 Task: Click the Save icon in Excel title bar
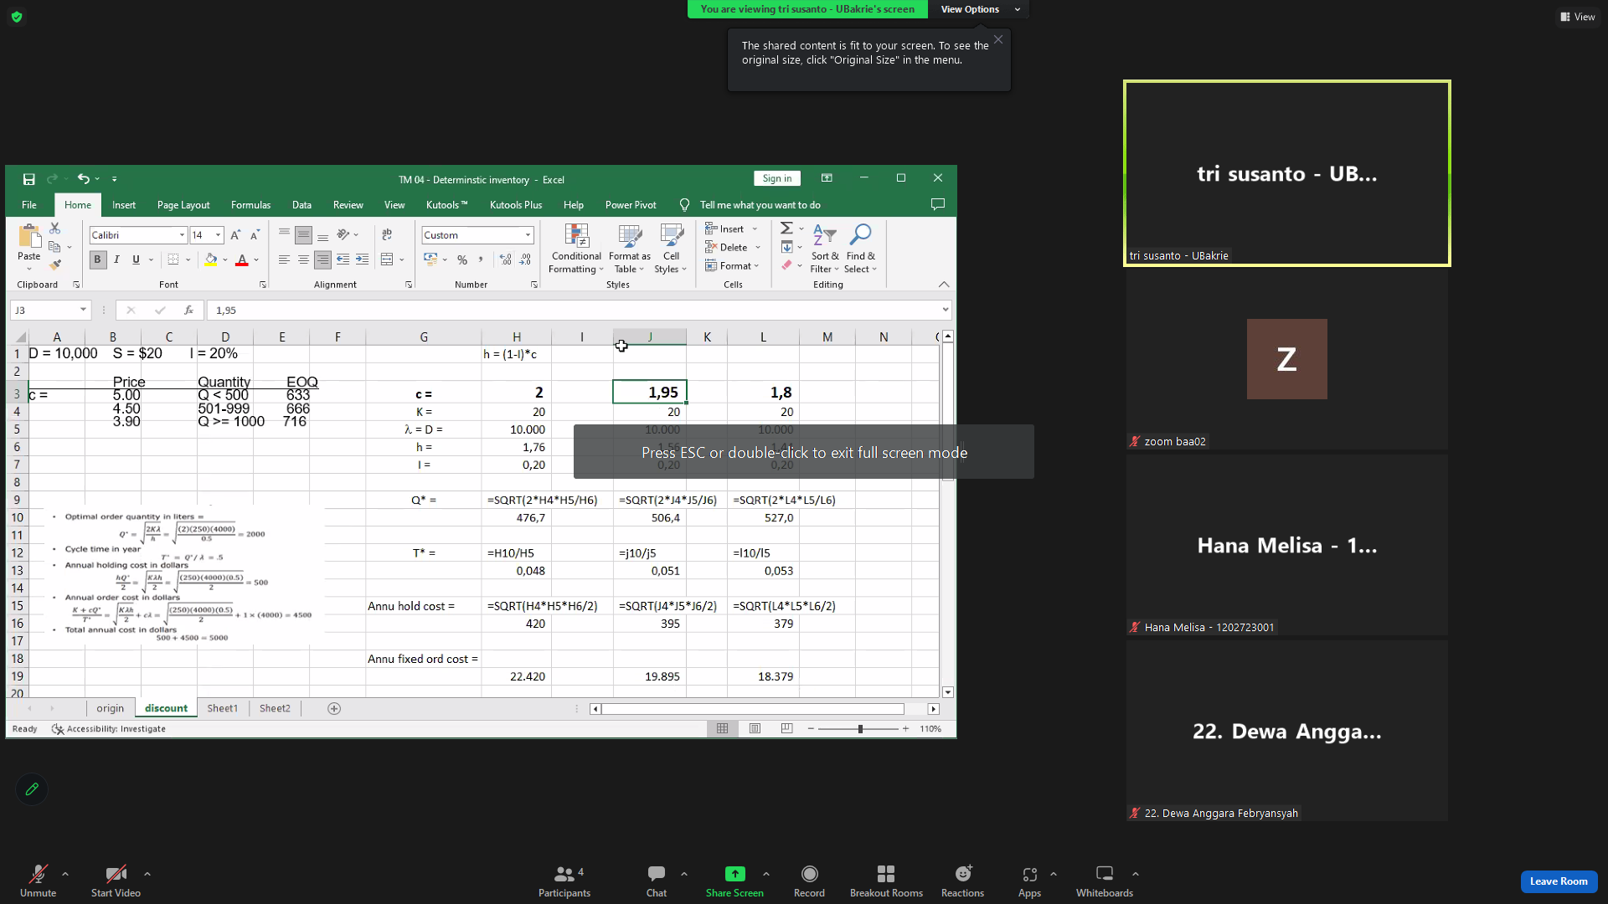point(28,179)
